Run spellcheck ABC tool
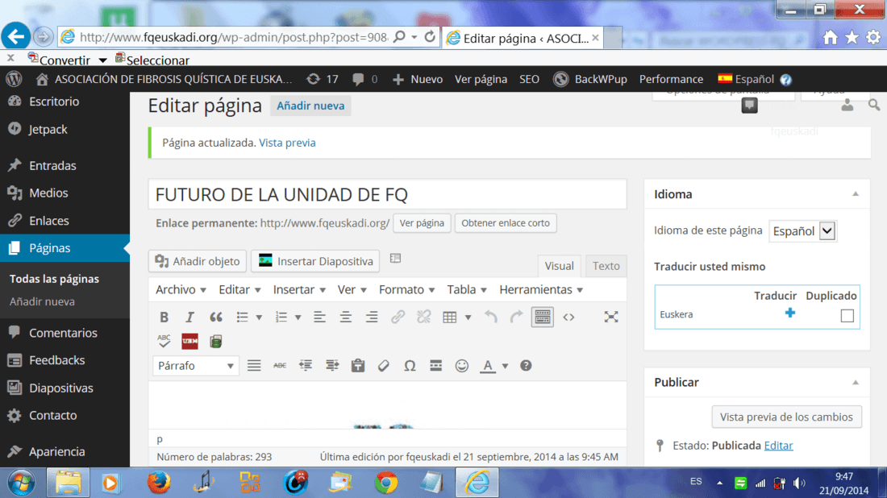The image size is (887, 498). coord(164,342)
